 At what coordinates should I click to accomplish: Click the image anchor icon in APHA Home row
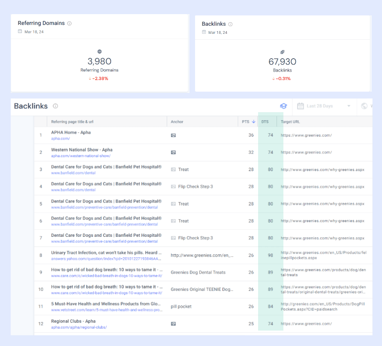click(173, 135)
